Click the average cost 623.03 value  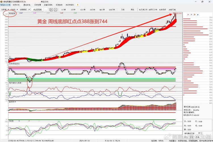tap(196, 115)
